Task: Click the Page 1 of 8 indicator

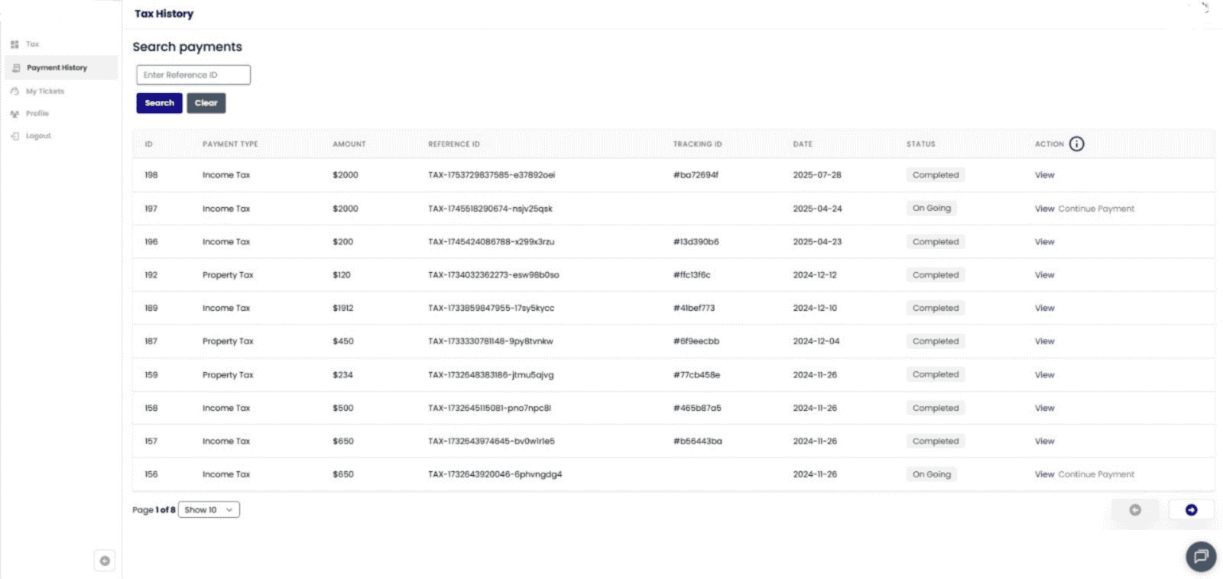Action: tap(154, 509)
